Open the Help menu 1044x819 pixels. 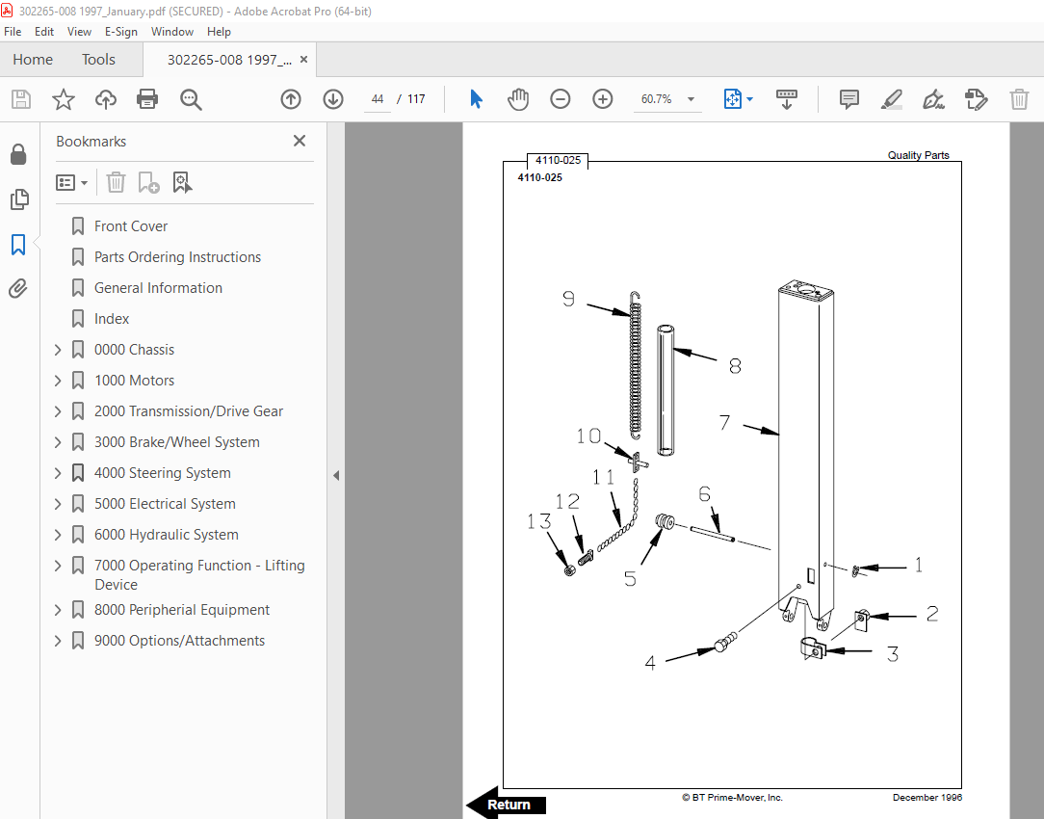[x=219, y=31]
